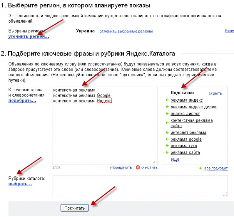Click 'отменить выбранные регионы' link
The image size is (234, 217).
(x=126, y=31)
